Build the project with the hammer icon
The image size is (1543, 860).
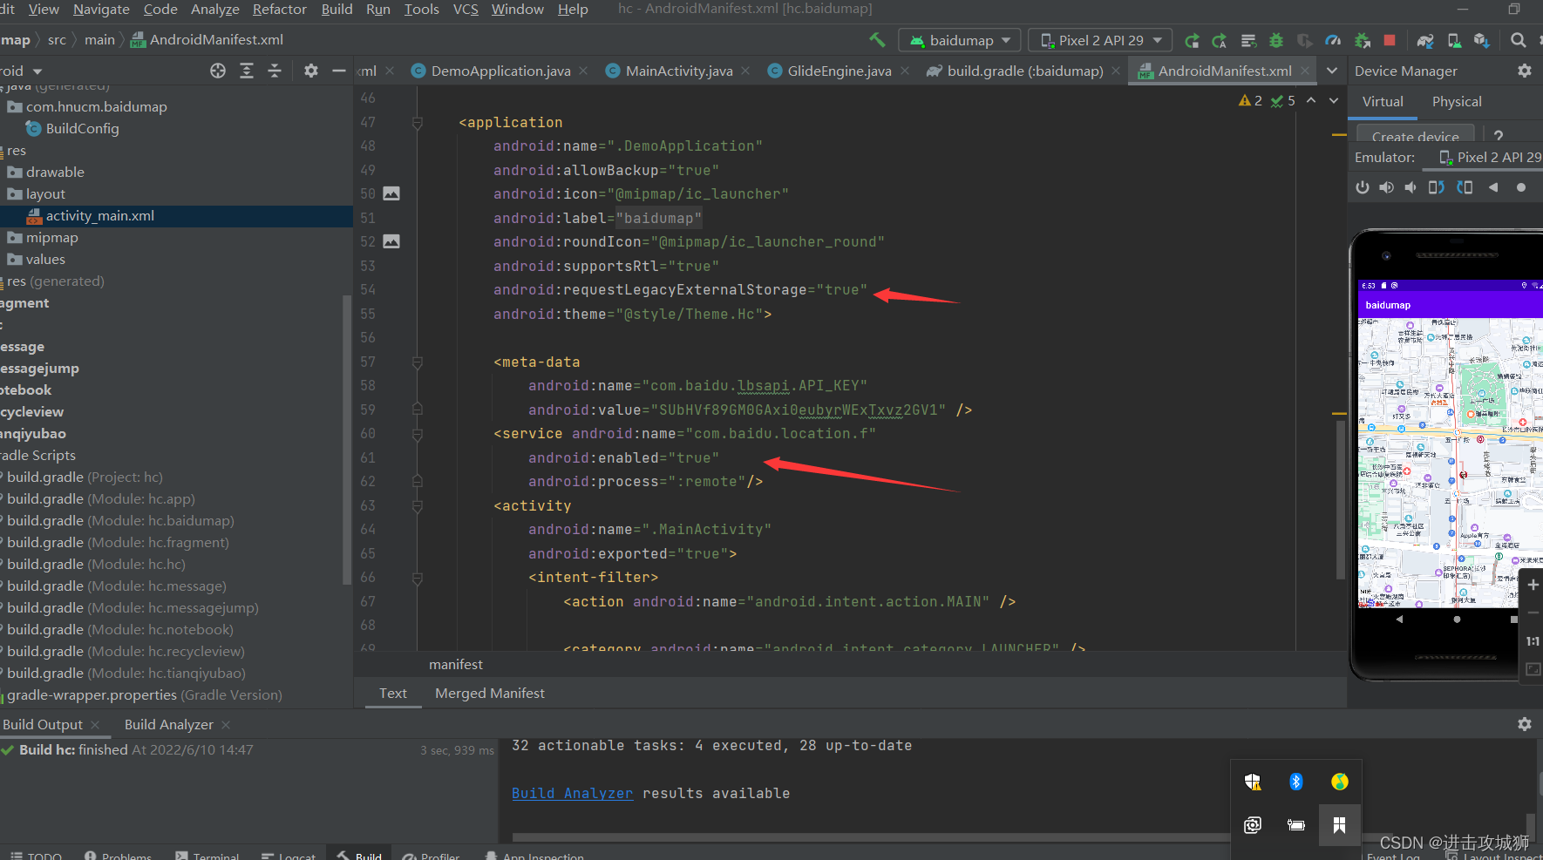[878, 39]
